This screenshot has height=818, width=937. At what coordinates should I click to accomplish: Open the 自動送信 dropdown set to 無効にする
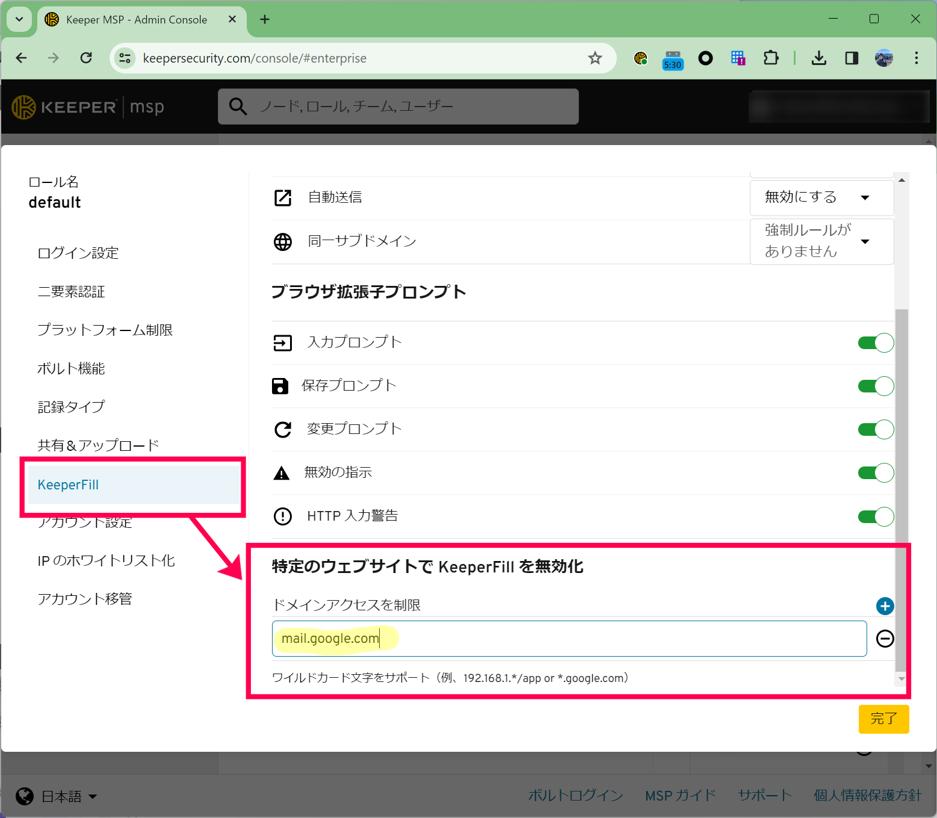(821, 197)
